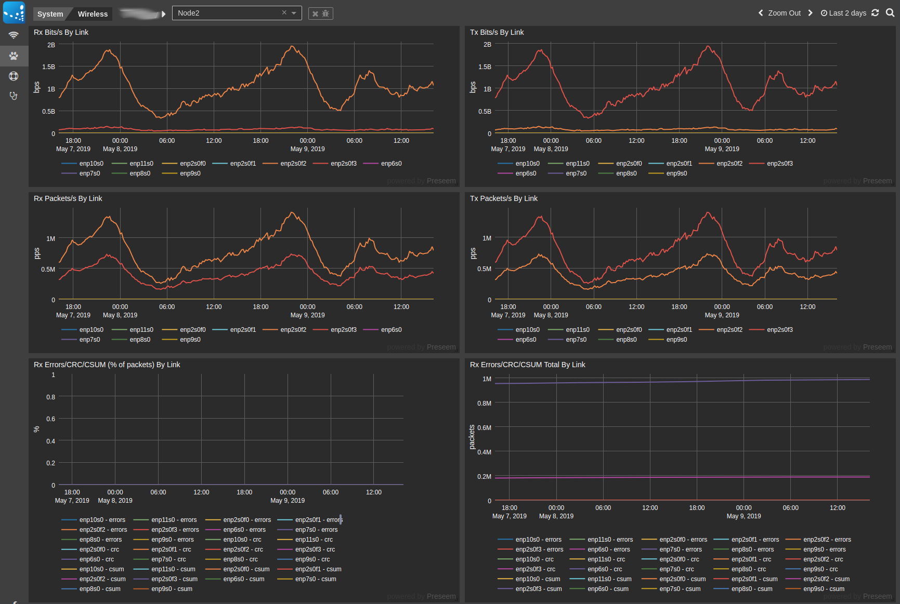Toggle enp10s0 series in Rx Bits/s legend
Viewport: 900px width, 604px height.
click(x=83, y=164)
